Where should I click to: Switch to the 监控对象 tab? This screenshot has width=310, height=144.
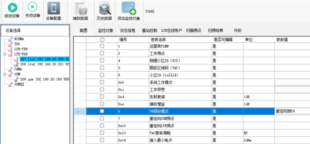pyautogui.click(x=106, y=30)
